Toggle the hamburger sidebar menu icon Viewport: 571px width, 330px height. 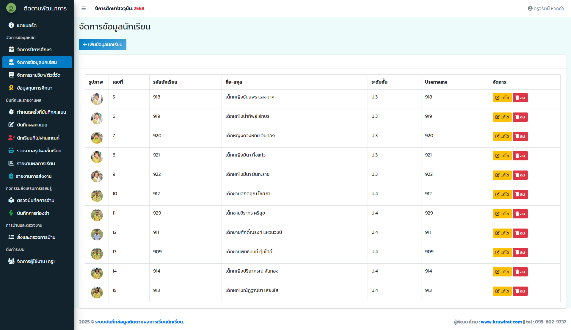click(x=84, y=8)
